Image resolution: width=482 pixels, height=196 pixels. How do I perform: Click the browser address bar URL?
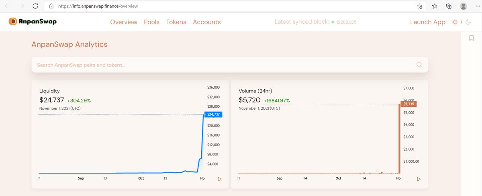(x=98, y=6)
